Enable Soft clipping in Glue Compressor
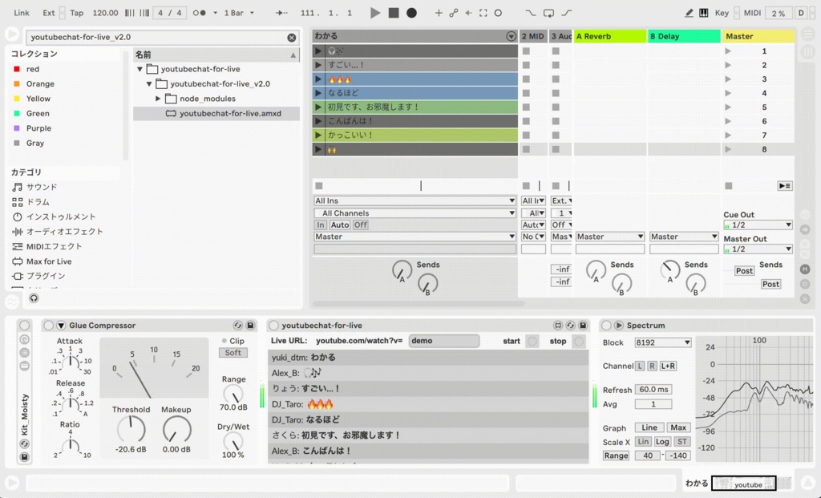Viewport: 821px width, 498px height. pyautogui.click(x=233, y=352)
